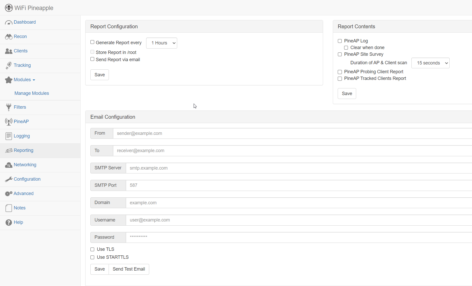Image resolution: width=472 pixels, height=286 pixels.
Task: Enable Generate Report every checkbox
Action: 92,42
